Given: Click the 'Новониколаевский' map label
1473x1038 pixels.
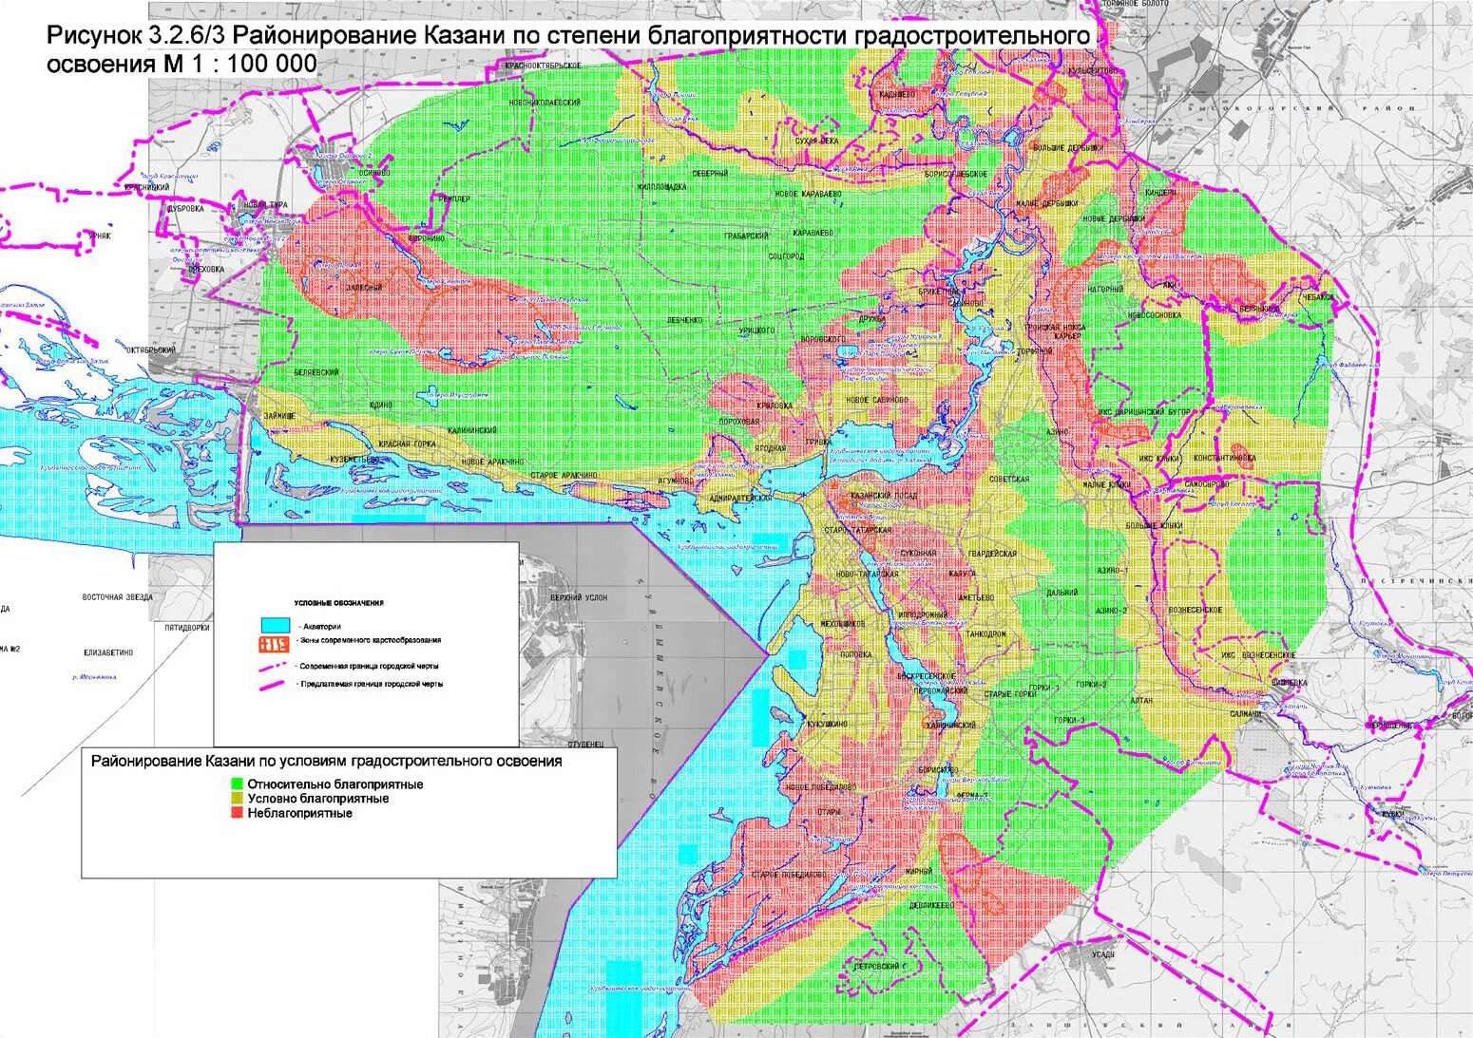Looking at the screenshot, I should (x=545, y=101).
